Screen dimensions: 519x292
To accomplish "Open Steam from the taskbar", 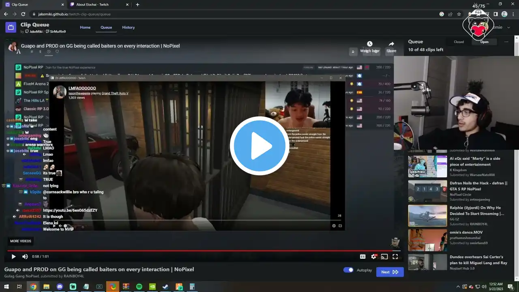I will click(165, 287).
